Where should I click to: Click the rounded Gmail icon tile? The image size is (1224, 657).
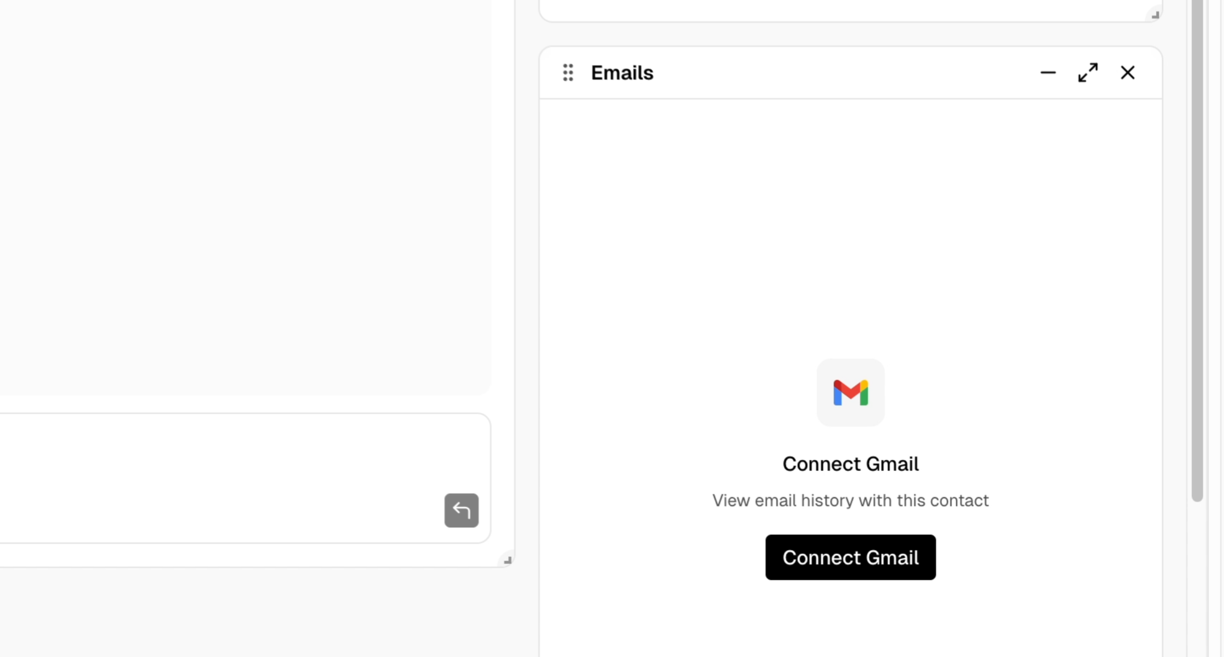(850, 393)
